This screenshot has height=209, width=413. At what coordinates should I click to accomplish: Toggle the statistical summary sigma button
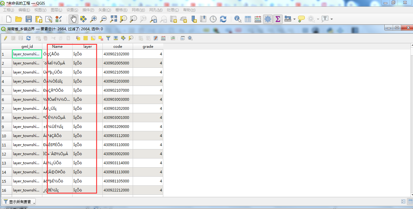pyautogui.click(x=278, y=19)
